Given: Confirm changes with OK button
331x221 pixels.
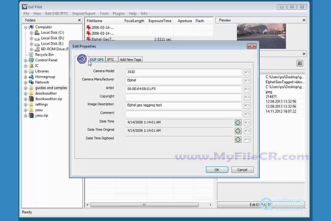Looking at the screenshot, I should (217, 169).
